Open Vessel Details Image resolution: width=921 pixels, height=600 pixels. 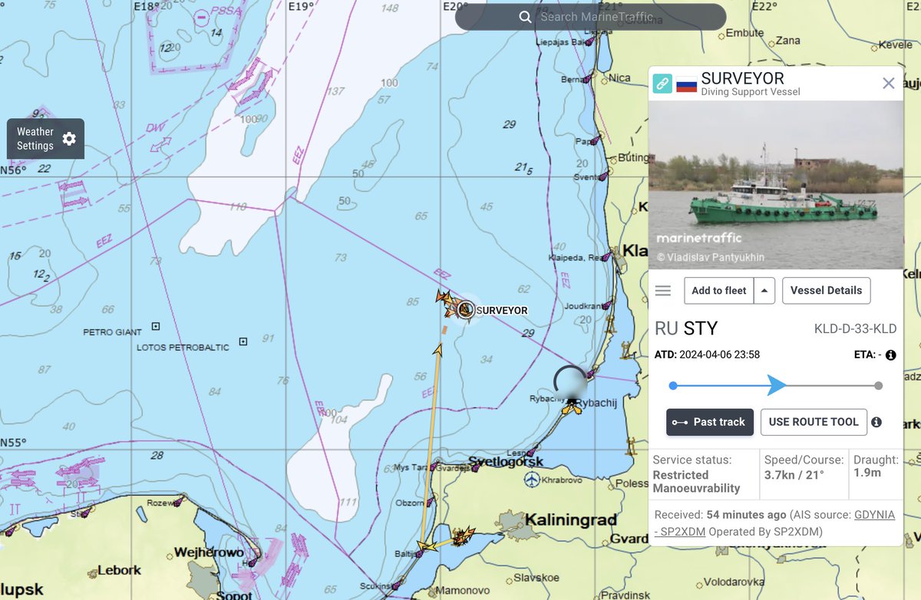coord(827,291)
